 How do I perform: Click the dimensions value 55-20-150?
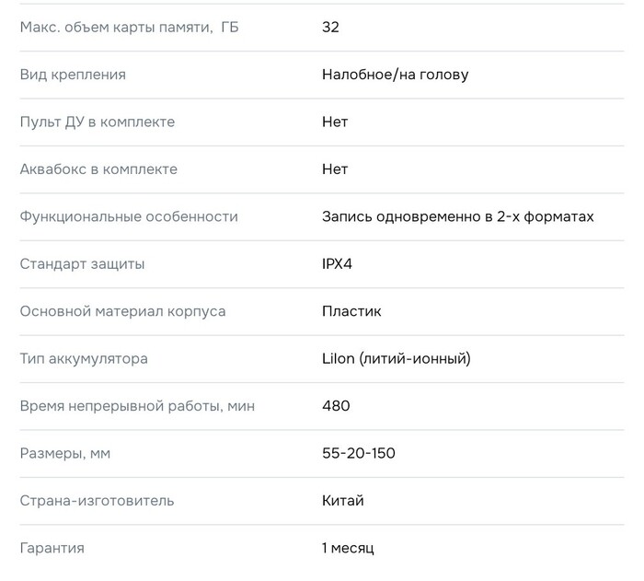(359, 453)
